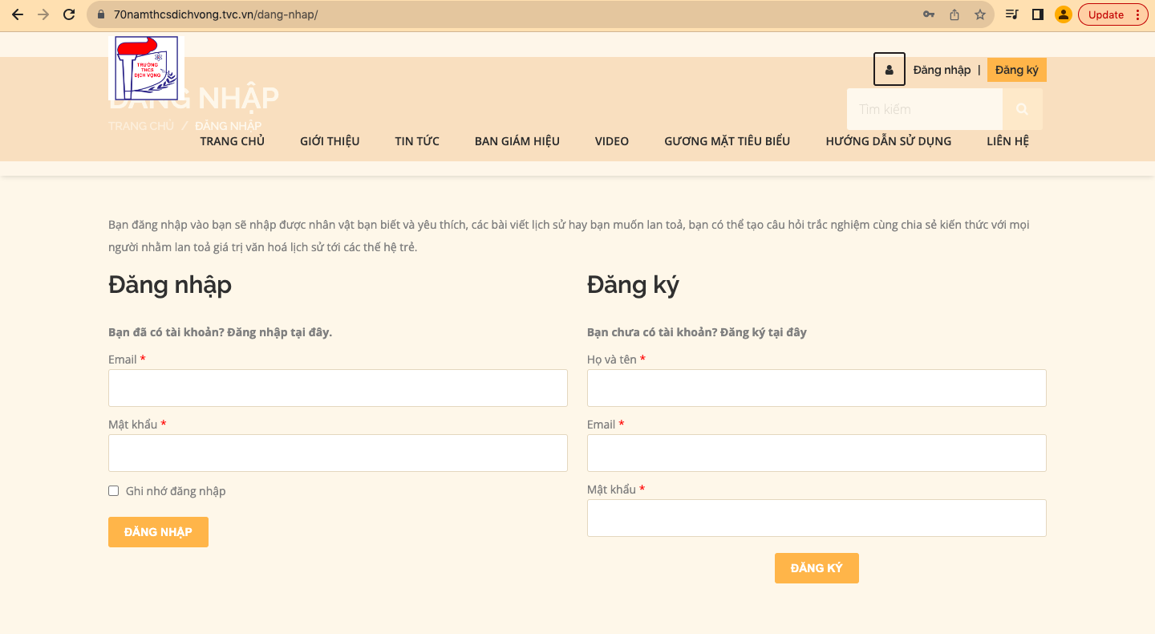Toggle the browser side panel icon
Screen dimensions: 1155x634
(1037, 14)
